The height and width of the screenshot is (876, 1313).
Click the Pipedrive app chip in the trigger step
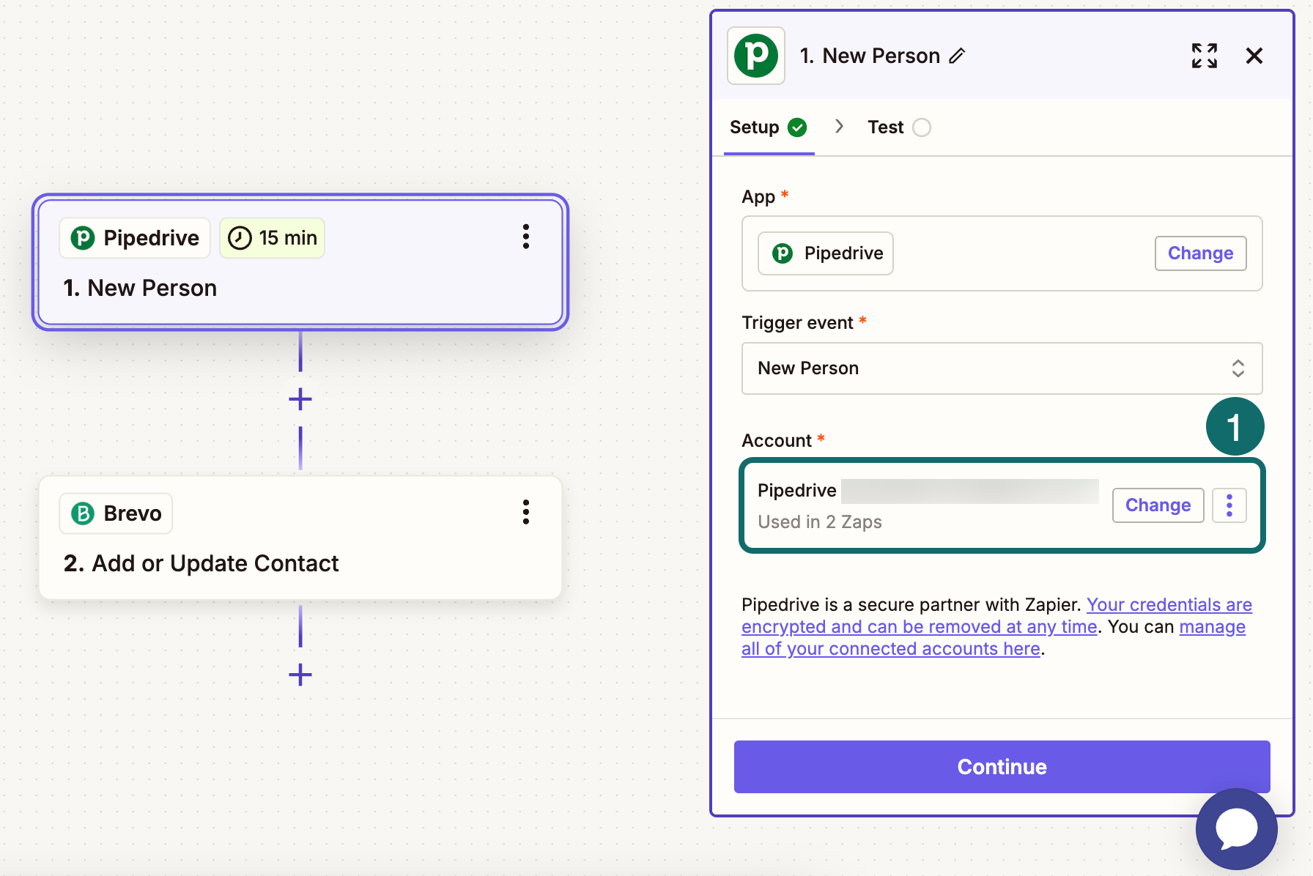click(x=135, y=238)
